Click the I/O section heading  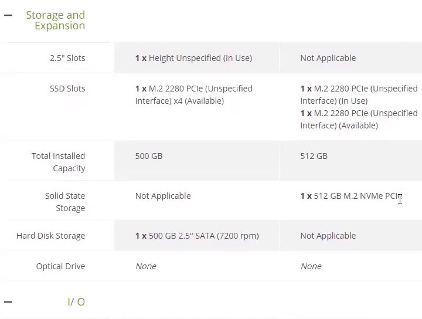click(76, 302)
